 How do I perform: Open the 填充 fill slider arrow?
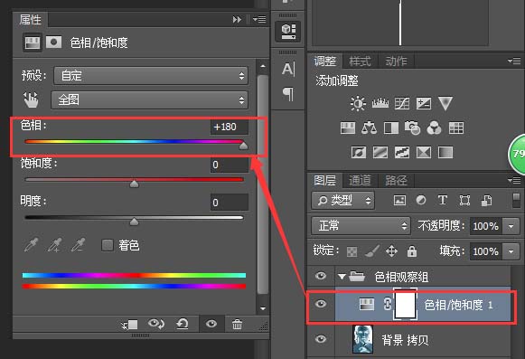click(511, 251)
